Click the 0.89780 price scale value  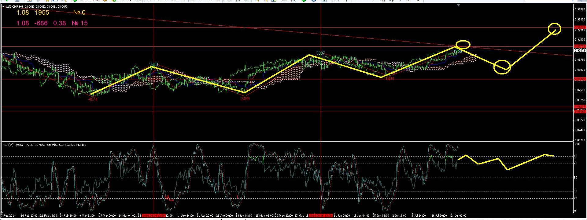pos(580,60)
